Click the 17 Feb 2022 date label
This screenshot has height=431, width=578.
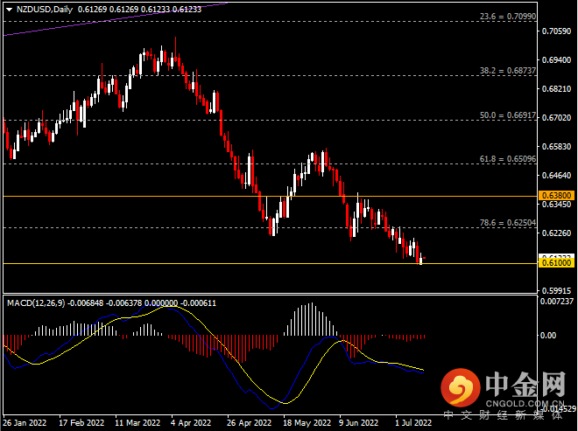81,423
